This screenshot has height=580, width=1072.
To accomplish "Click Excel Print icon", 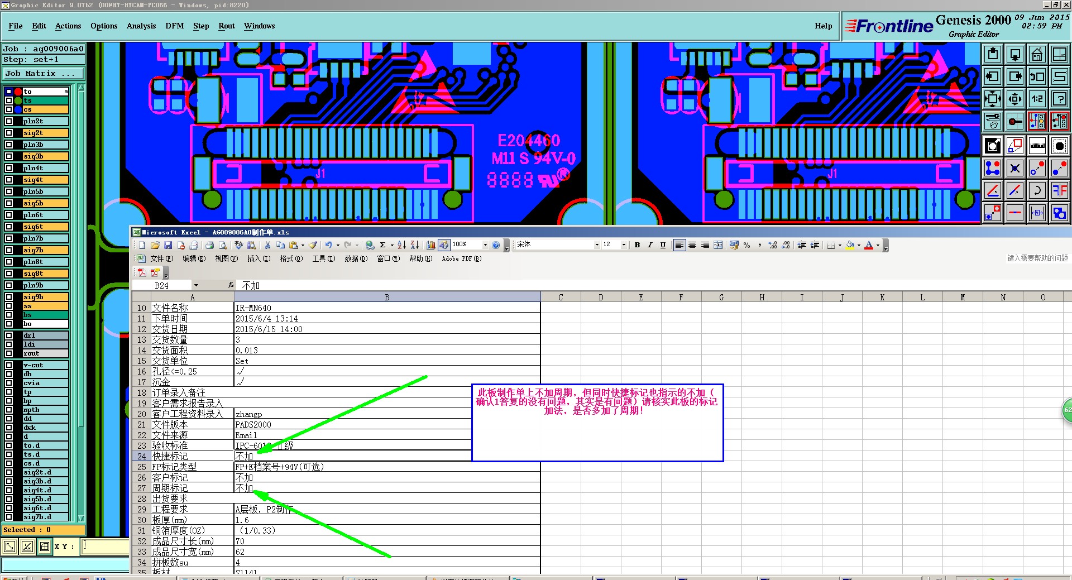I will (x=210, y=245).
